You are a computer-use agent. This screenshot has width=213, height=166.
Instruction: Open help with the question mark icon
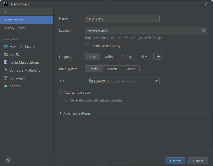point(8,160)
